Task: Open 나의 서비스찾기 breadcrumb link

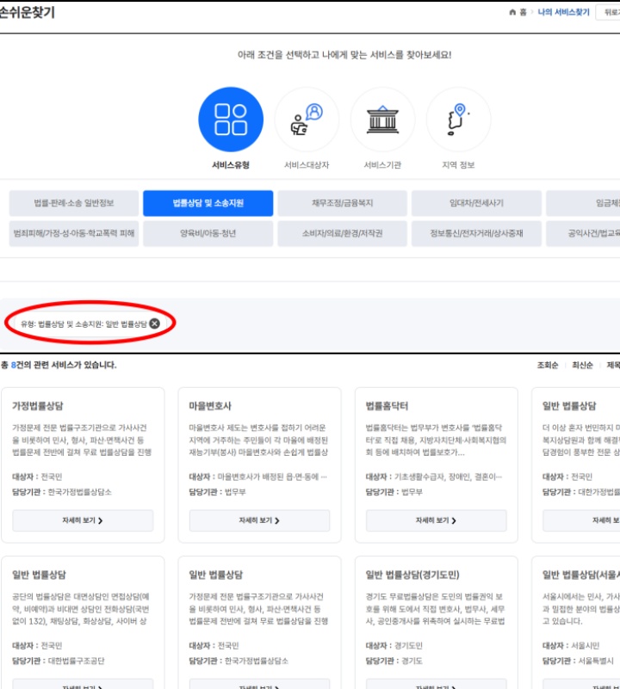Action: point(563,12)
